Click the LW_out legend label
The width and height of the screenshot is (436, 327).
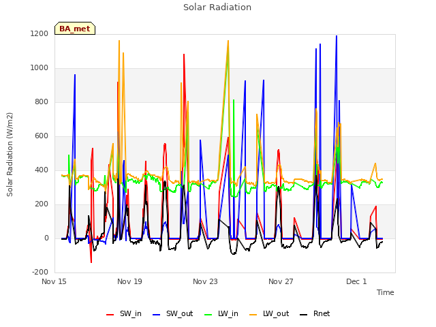(276, 313)
